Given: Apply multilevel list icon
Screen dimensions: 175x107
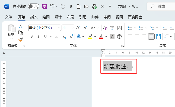Looking at the screenshot, I should pyautogui.click(x=152, y=28).
